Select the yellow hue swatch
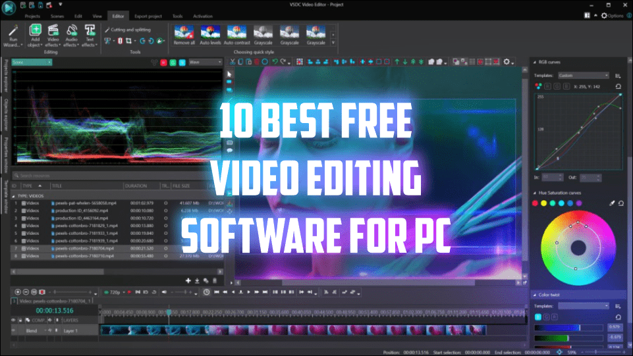 (544, 203)
